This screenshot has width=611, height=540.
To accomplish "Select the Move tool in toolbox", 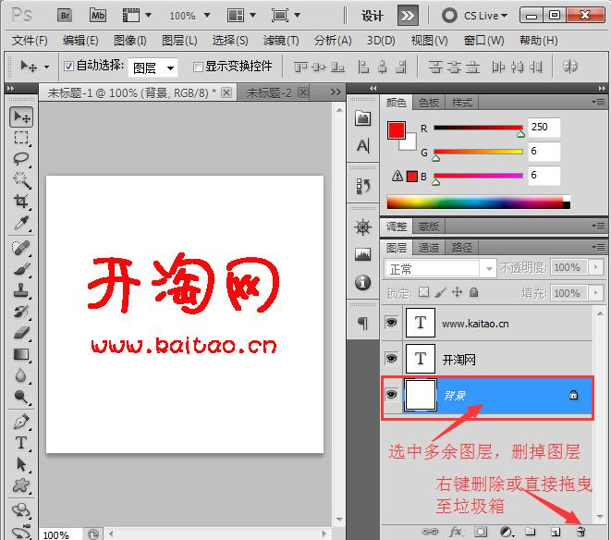I will (21, 117).
